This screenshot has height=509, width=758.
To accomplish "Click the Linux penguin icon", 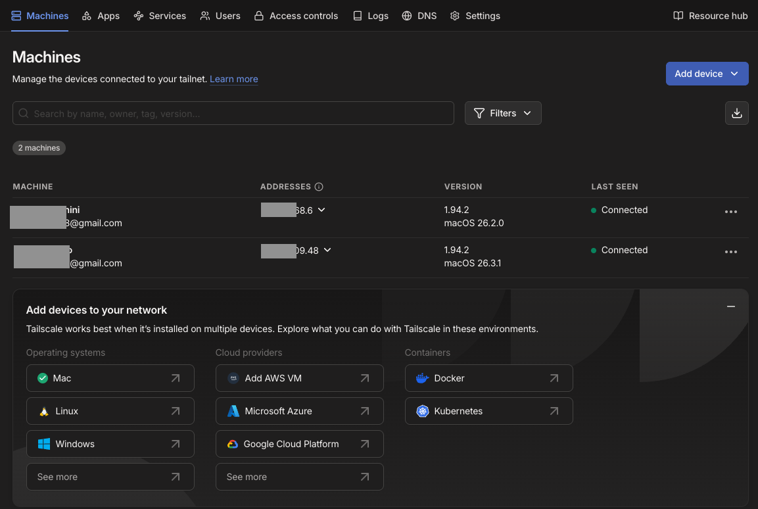I will 44,412.
